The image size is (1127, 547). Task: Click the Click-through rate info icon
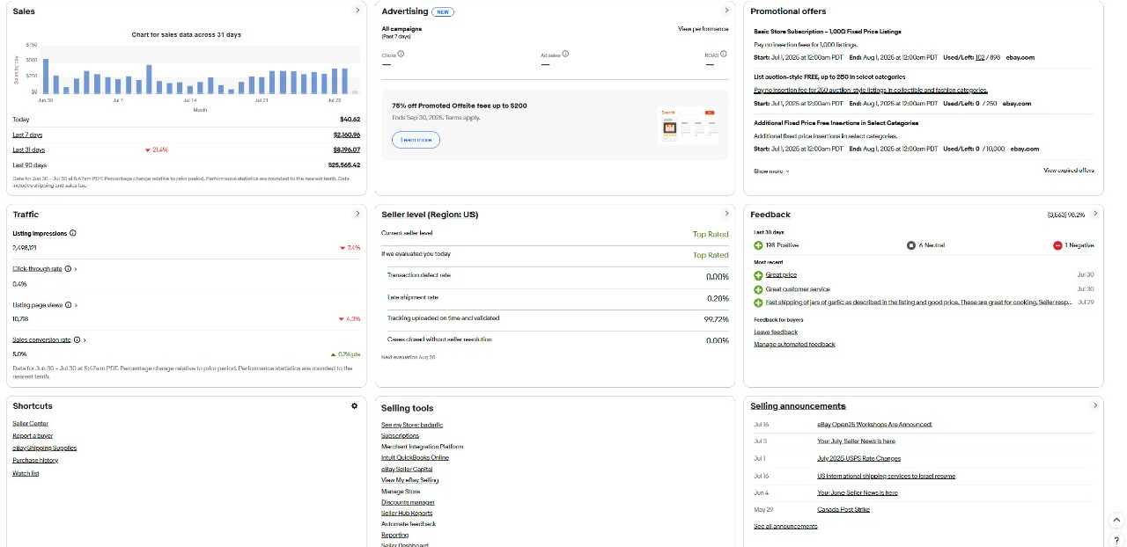click(x=68, y=268)
